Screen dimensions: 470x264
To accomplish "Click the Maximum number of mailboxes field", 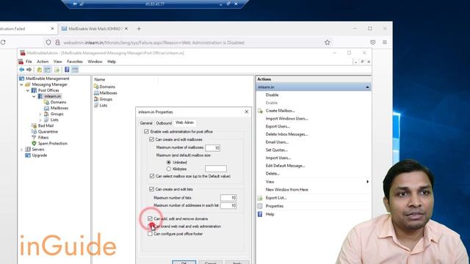I will (213, 148).
